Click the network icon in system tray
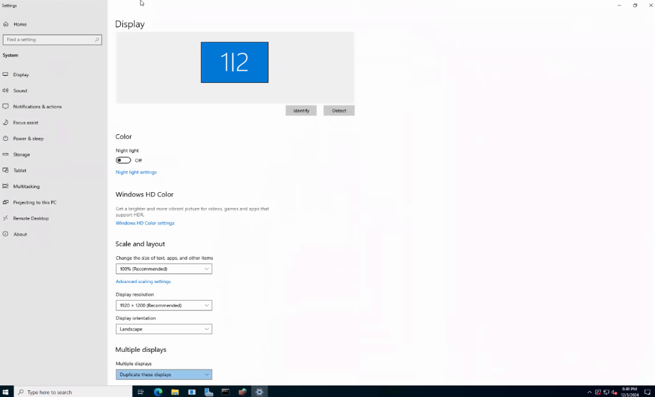Image resolution: width=655 pixels, height=397 pixels. point(606,392)
